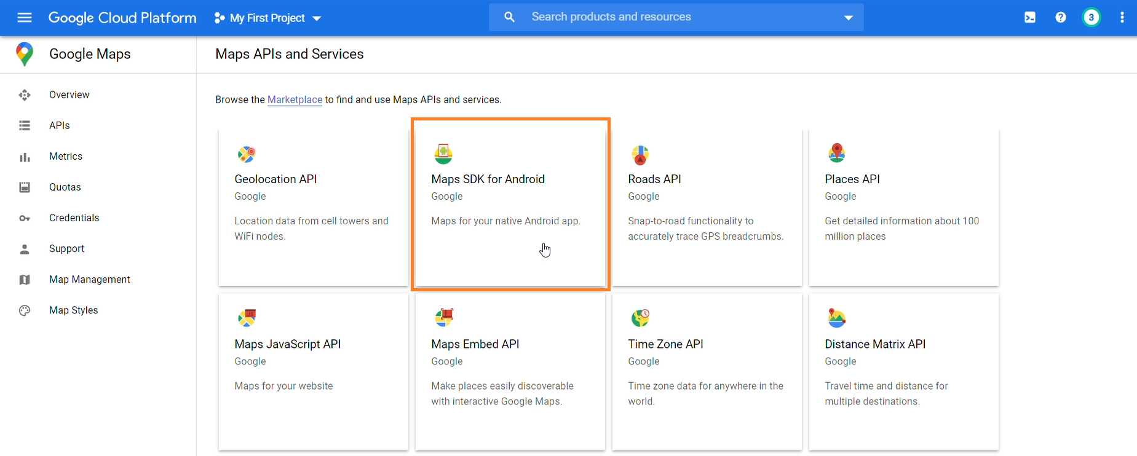Open the Maps SDK for Android title

click(x=488, y=179)
